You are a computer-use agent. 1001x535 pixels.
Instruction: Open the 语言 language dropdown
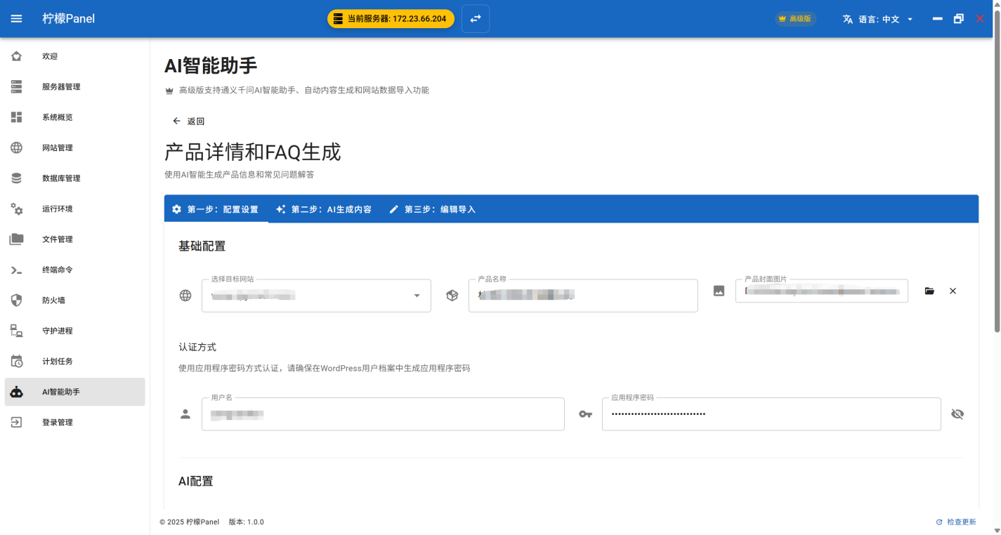(878, 19)
